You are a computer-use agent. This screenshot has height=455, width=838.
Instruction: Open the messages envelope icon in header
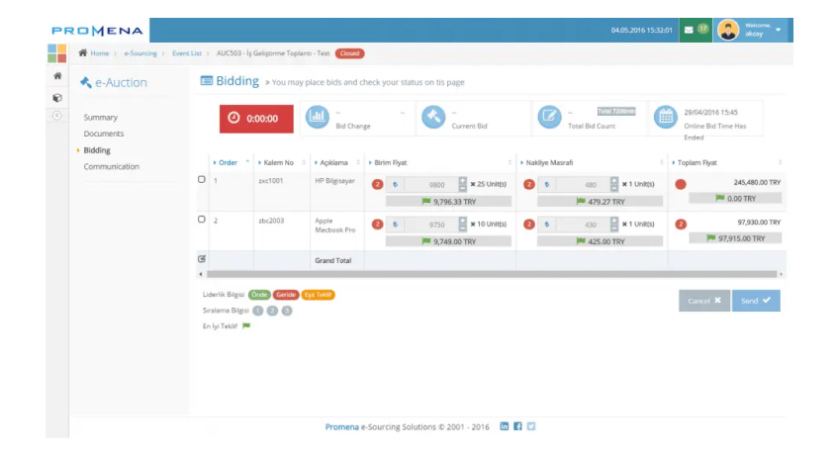[x=689, y=30]
